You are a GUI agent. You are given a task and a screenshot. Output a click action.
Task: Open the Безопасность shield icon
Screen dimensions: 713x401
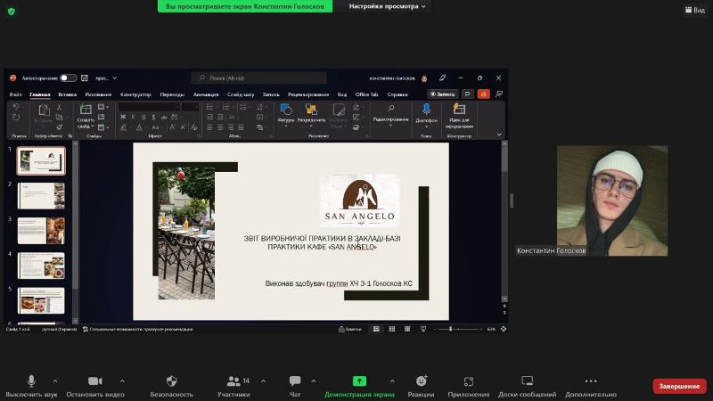(x=171, y=381)
